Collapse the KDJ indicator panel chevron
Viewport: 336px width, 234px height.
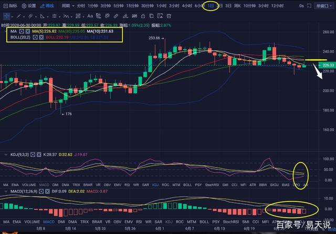point(6,155)
